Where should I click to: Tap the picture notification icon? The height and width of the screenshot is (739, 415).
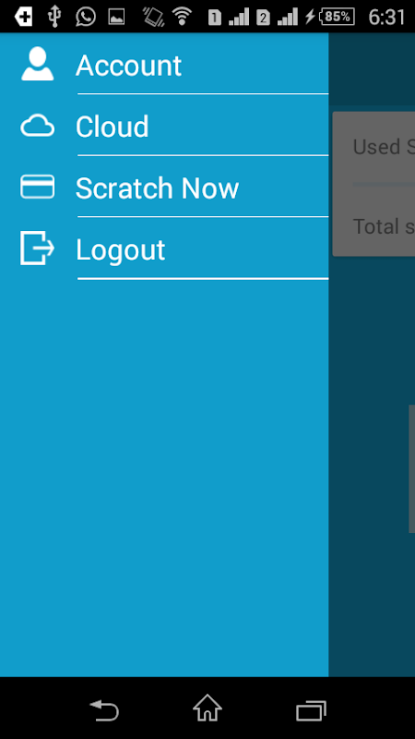tap(116, 18)
